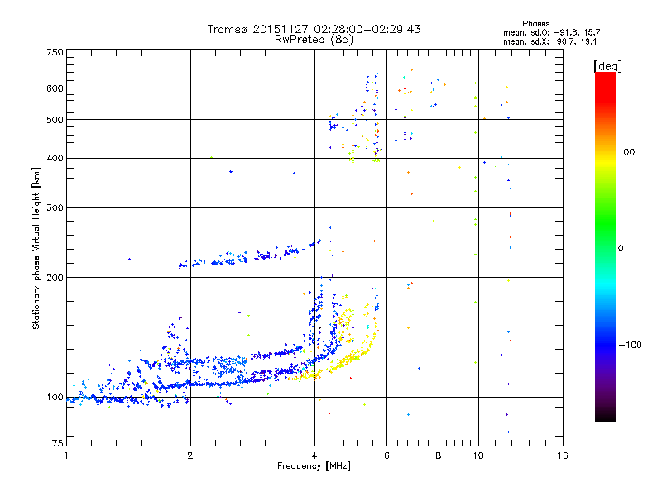Click the '0' color bar tick label
The height and width of the screenshot is (496, 662).
[621, 249]
